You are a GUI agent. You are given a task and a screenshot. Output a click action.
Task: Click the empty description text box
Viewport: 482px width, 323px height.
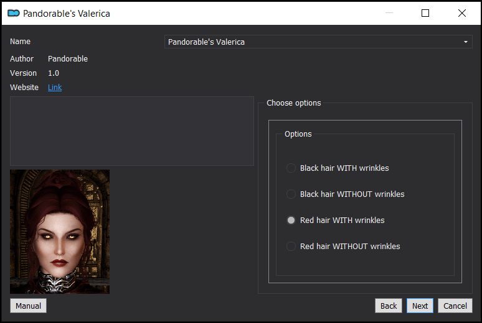coord(132,131)
